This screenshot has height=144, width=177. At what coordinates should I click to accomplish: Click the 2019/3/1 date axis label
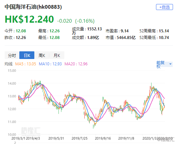pyautogui.click(x=18, y=138)
